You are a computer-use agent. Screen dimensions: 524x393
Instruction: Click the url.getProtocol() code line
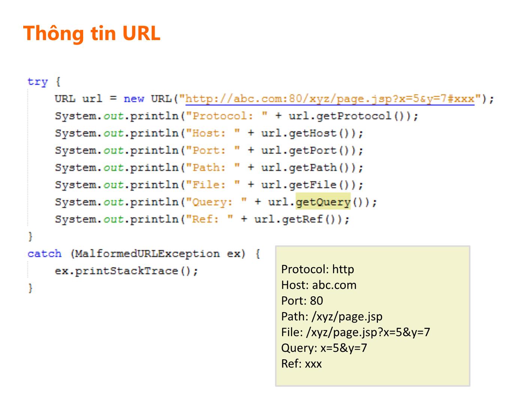click(236, 116)
